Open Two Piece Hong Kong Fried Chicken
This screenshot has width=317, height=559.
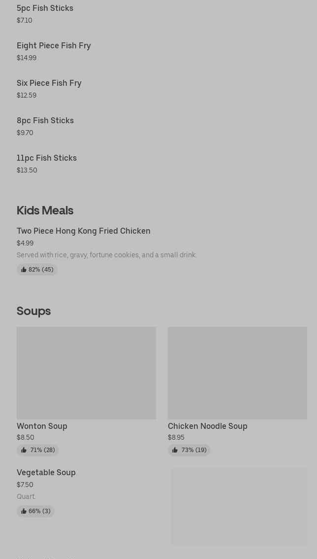84,231
